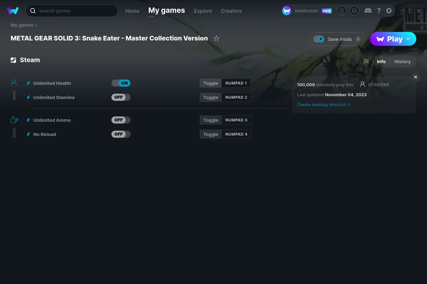Open the Explore tab
Image resolution: width=427 pixels, height=284 pixels.
pyautogui.click(x=203, y=11)
